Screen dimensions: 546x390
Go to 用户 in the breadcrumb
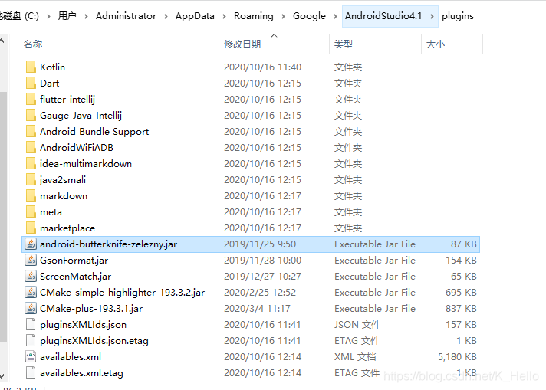(67, 16)
